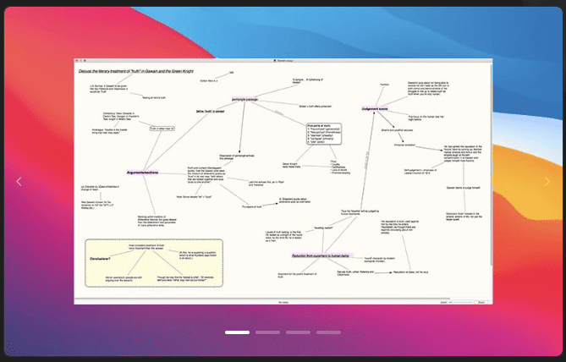Close the Scapple window with the red button
Image resolution: width=566 pixels, height=362 pixels.
click(x=77, y=60)
